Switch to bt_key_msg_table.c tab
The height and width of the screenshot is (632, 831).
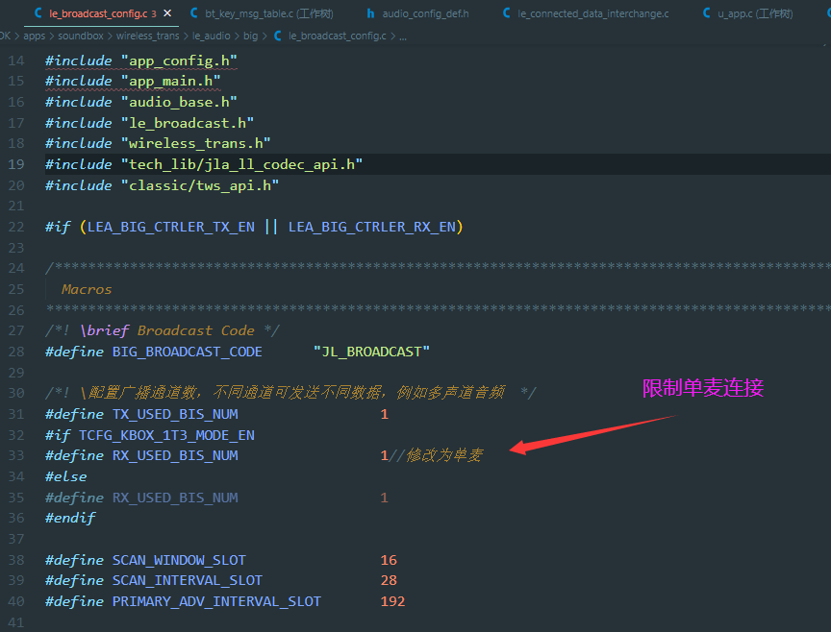(x=261, y=13)
